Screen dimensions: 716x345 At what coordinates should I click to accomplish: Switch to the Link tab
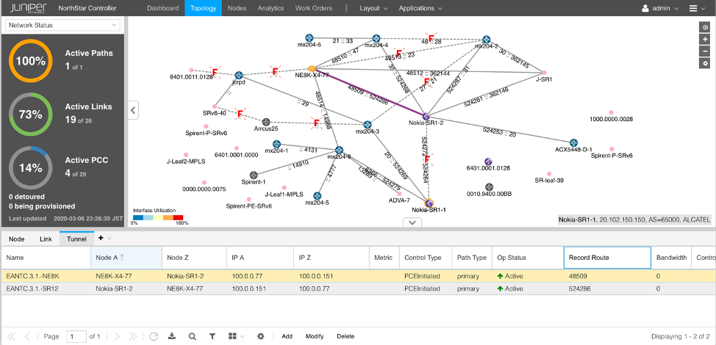click(46, 239)
